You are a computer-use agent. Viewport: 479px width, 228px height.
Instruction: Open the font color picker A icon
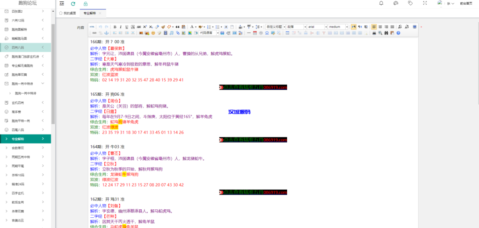pos(192,27)
